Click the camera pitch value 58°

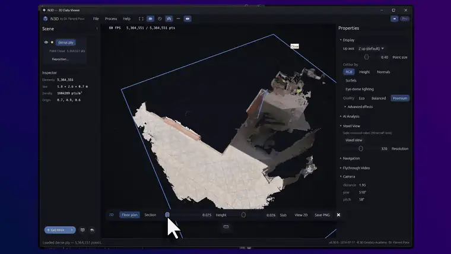[x=361, y=199]
